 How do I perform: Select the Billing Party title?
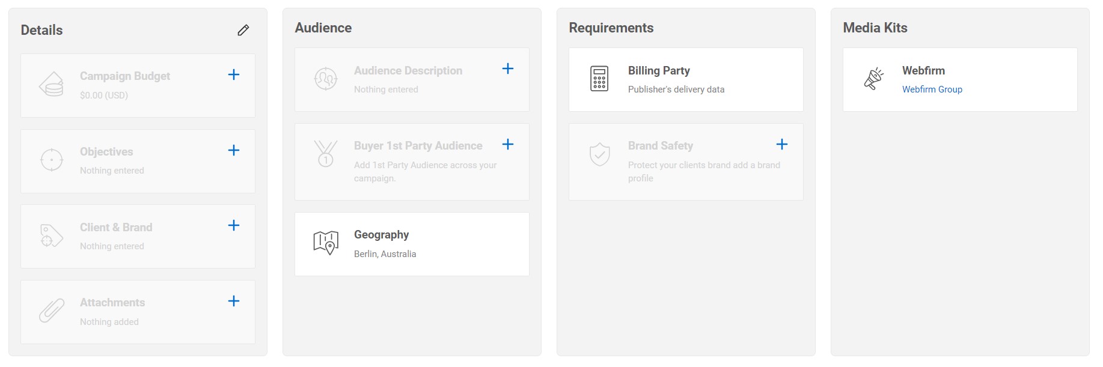pos(659,71)
